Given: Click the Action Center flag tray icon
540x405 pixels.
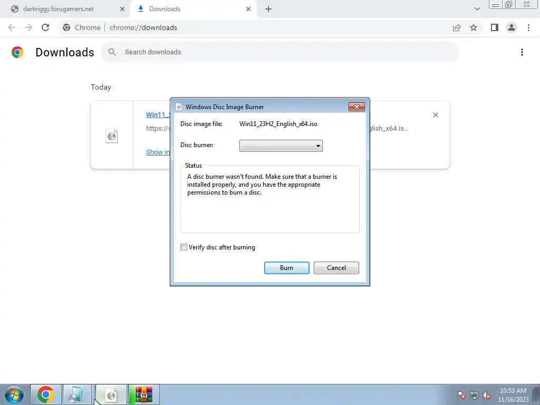Looking at the screenshot, I should (x=461, y=395).
